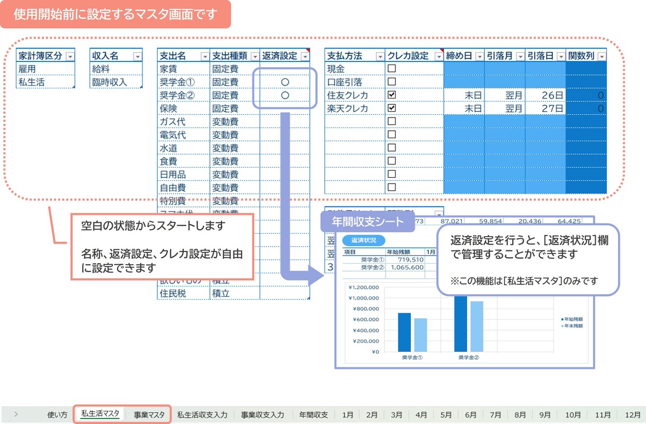Go to 事業収支入力 sheet tab
The height and width of the screenshot is (424, 646).
(x=263, y=415)
